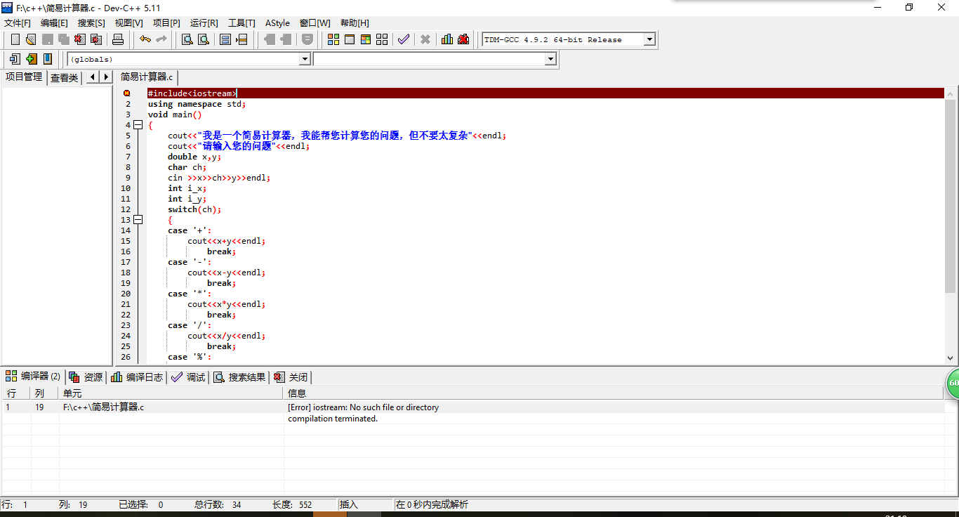Open the 项目[P] menu
Viewport: 959px width, 517px height.
coord(166,23)
